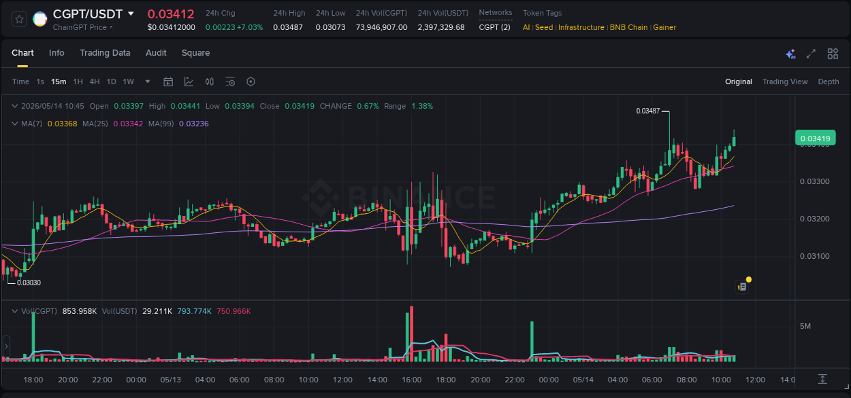Image resolution: width=851 pixels, height=398 pixels.
Task: Click the ChainGPT token logo
Action: (x=40, y=19)
